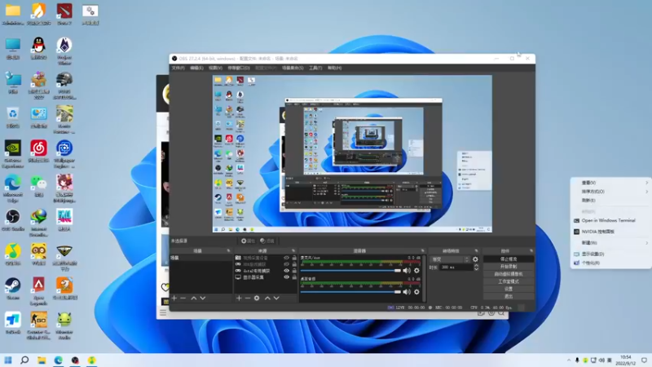This screenshot has height=367, width=652.
Task: Pop out the Sources dock panel
Action: [293, 251]
